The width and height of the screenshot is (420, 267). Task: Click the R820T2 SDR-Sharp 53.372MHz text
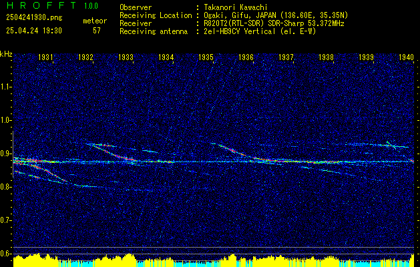pos(274,23)
